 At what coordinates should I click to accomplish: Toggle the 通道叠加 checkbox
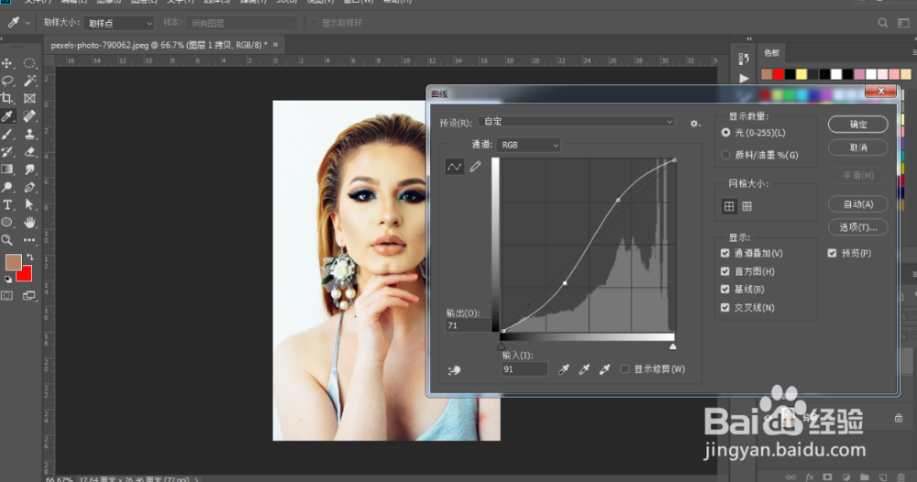pyautogui.click(x=725, y=253)
